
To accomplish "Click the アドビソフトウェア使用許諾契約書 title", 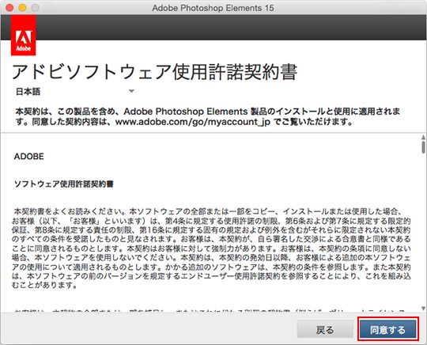I will pyautogui.click(x=154, y=72).
